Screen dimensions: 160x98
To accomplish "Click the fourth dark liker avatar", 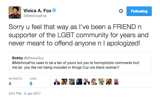I will click(79, 82).
